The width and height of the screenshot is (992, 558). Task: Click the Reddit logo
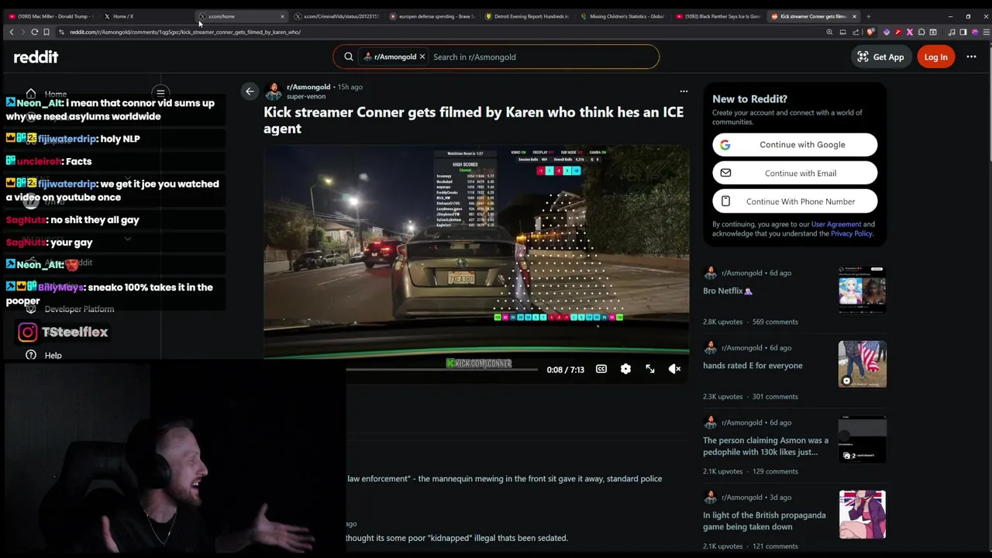coord(36,57)
